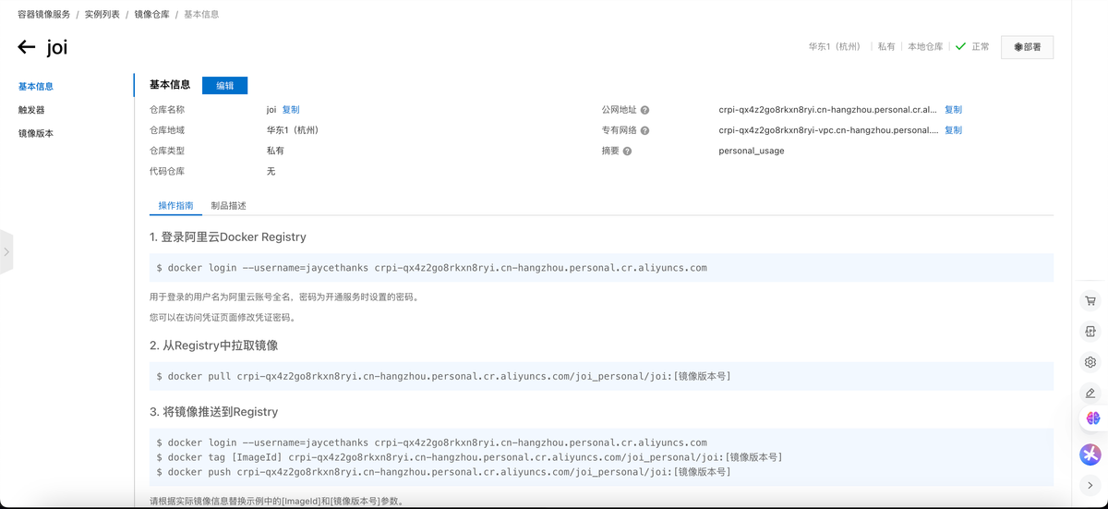
Task: Open the shopping cart icon in right sidebar
Action: click(1090, 301)
